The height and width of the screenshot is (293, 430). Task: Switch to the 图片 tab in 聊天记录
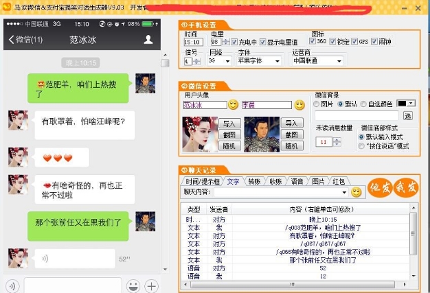click(x=318, y=181)
